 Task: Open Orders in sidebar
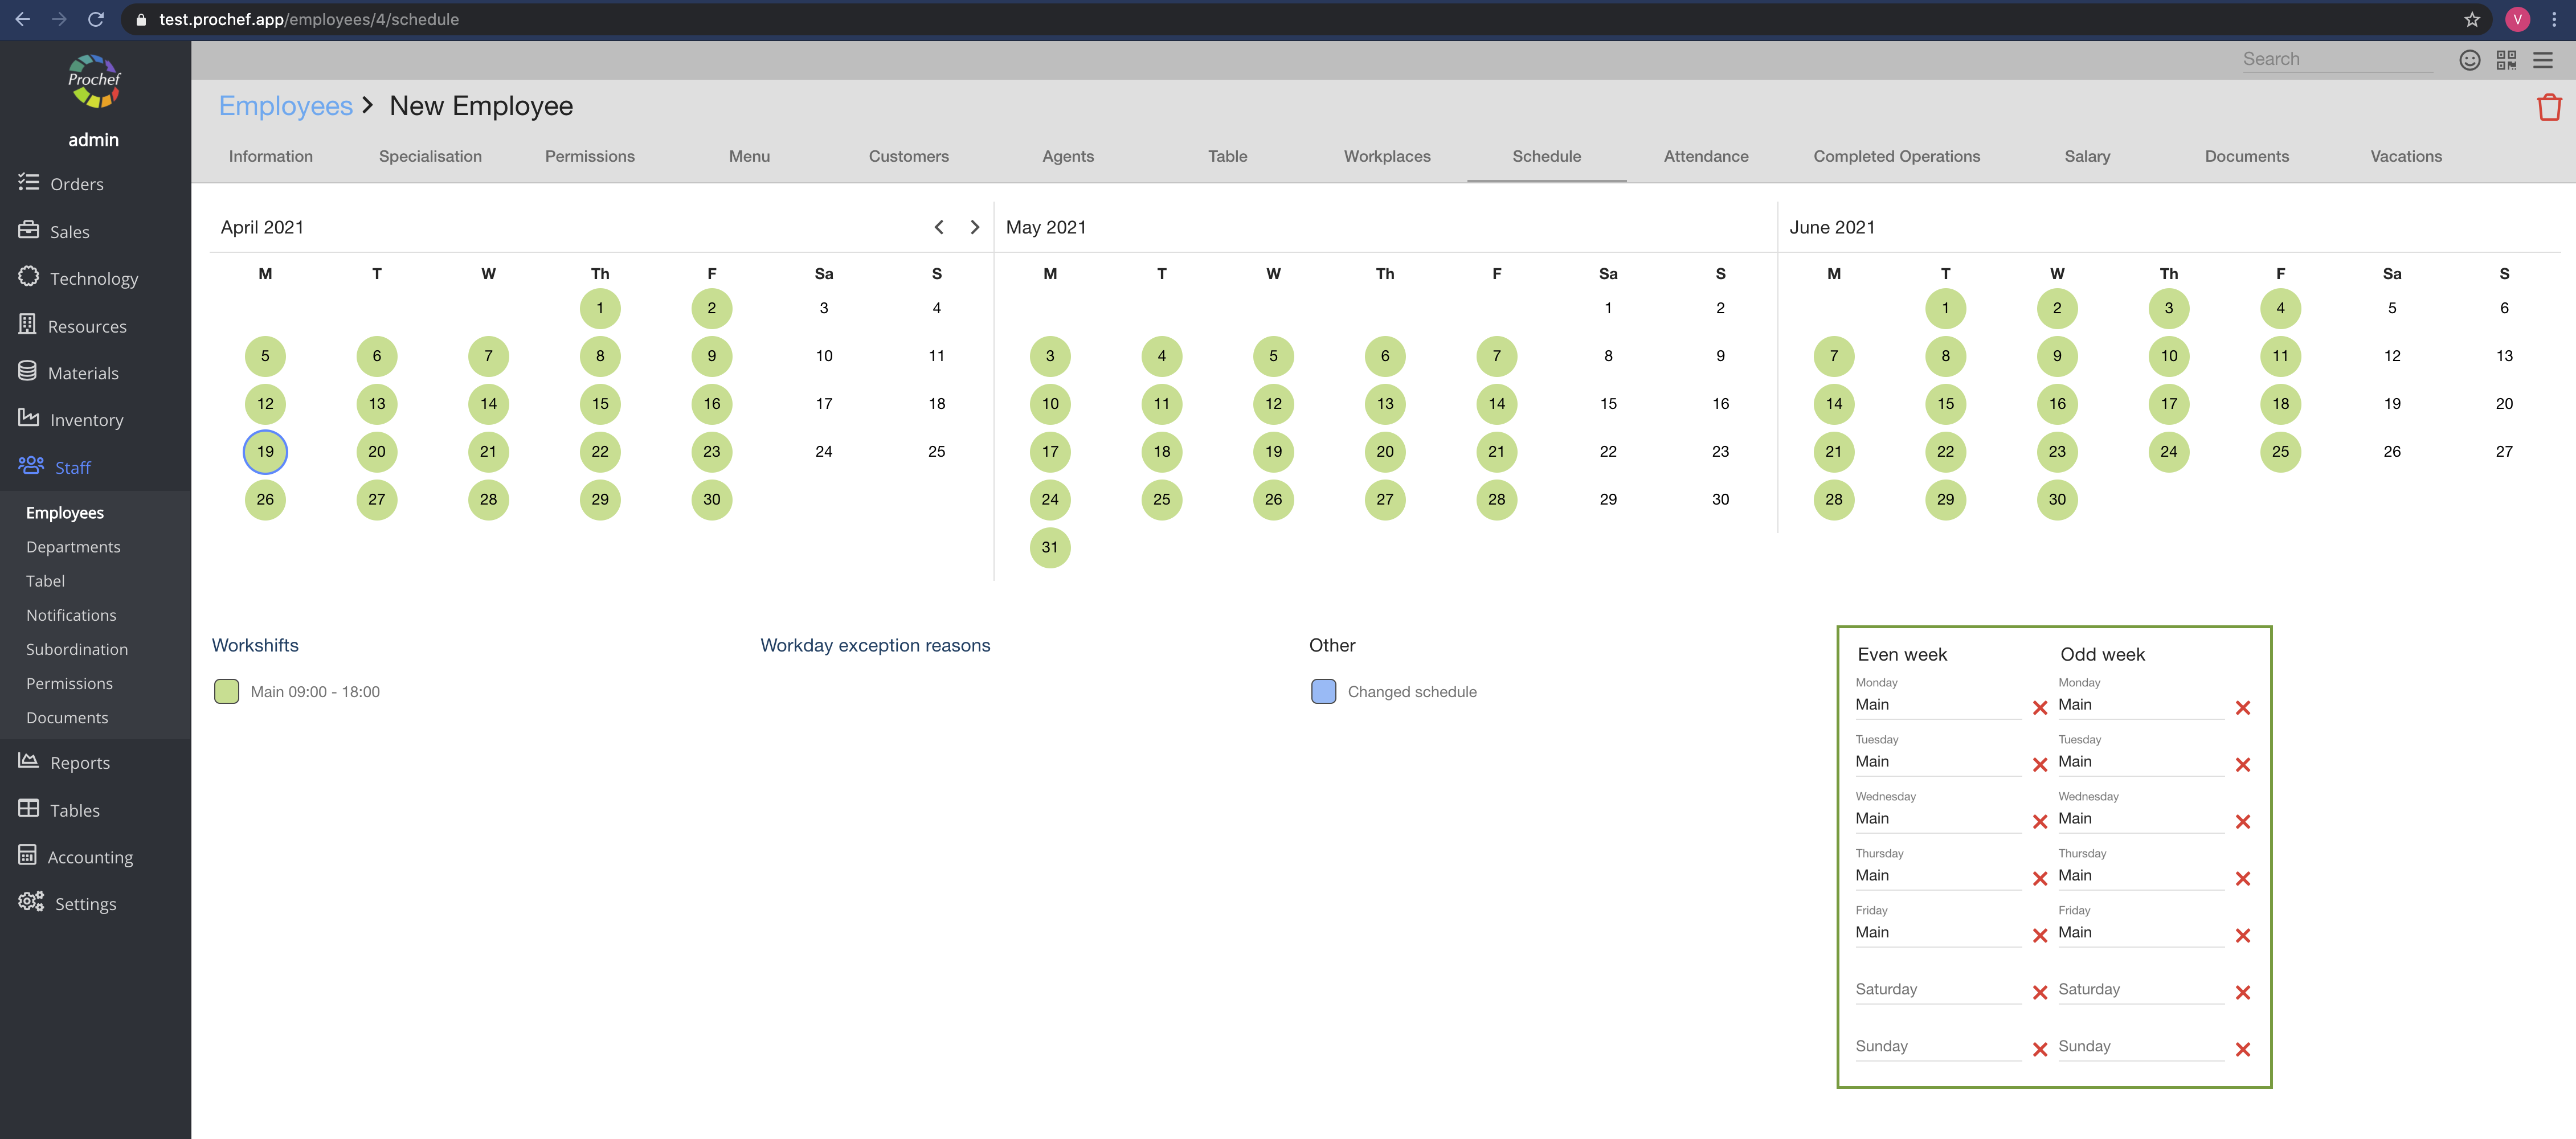[x=76, y=184]
